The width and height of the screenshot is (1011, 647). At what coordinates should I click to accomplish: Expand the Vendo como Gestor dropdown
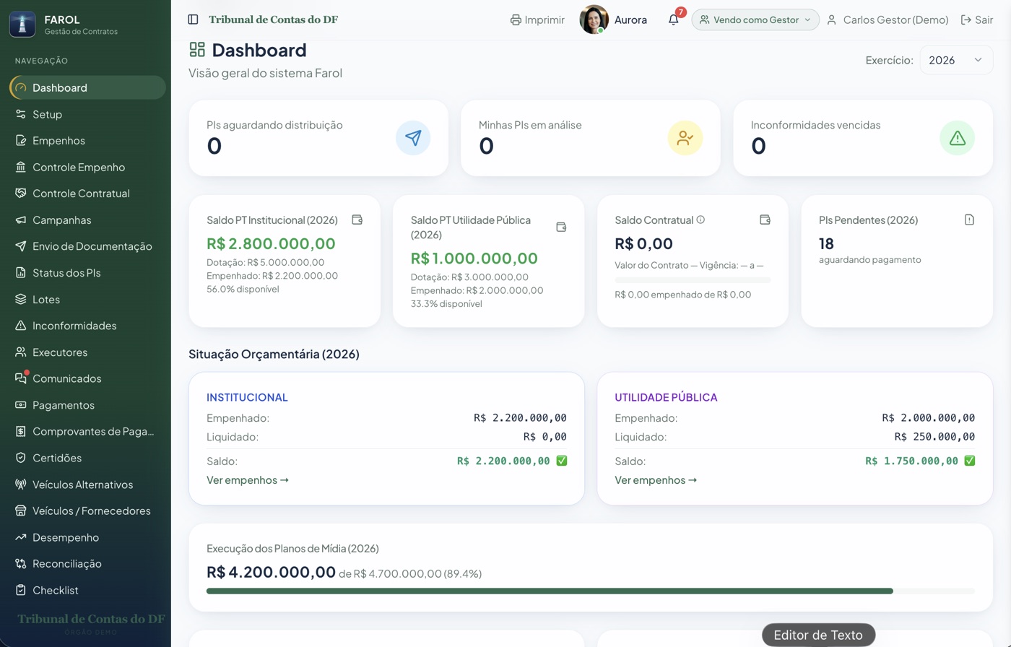pos(755,19)
